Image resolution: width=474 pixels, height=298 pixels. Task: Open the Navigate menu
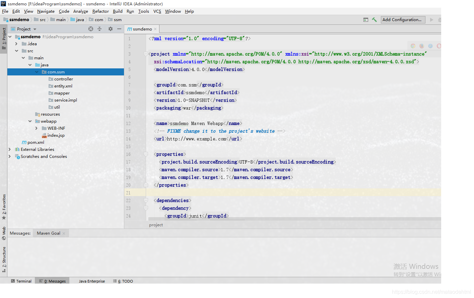pyautogui.click(x=46, y=11)
